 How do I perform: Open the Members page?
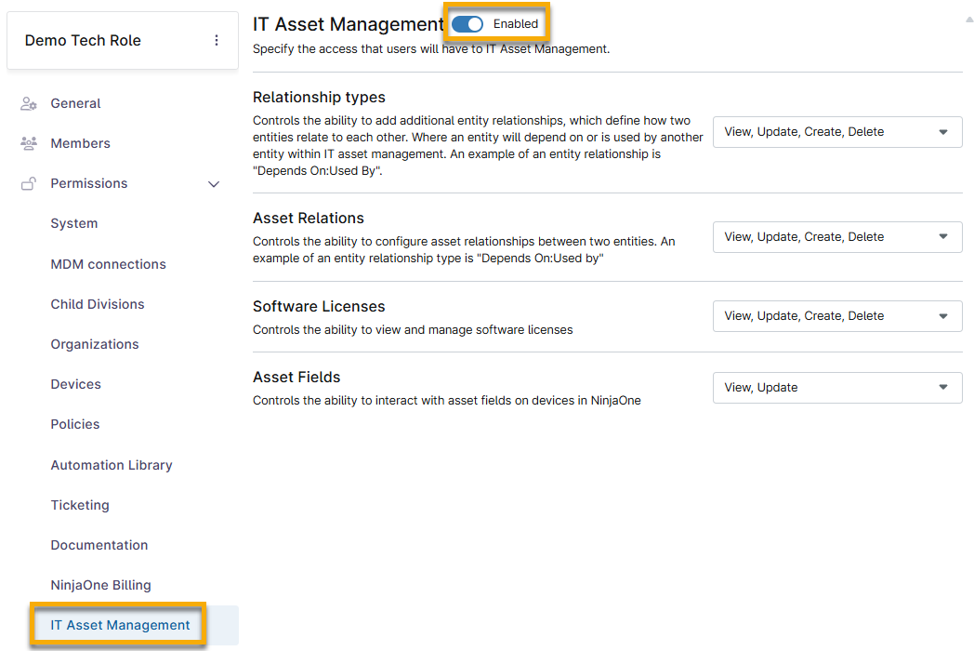pos(80,143)
